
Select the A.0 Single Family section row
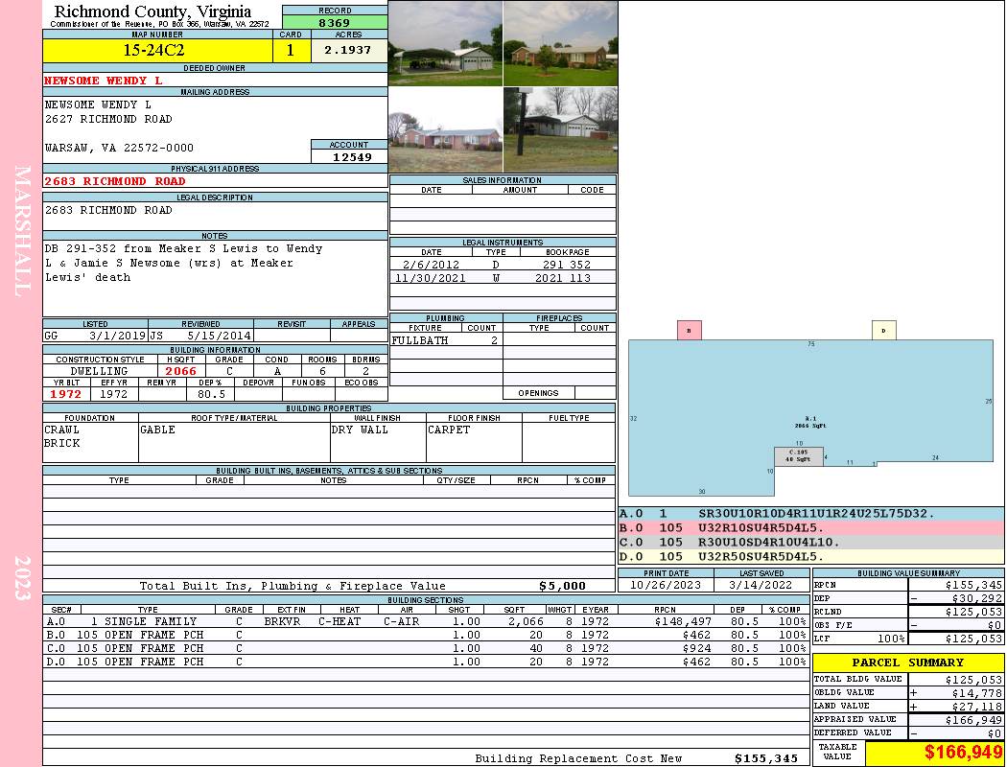[426, 621]
